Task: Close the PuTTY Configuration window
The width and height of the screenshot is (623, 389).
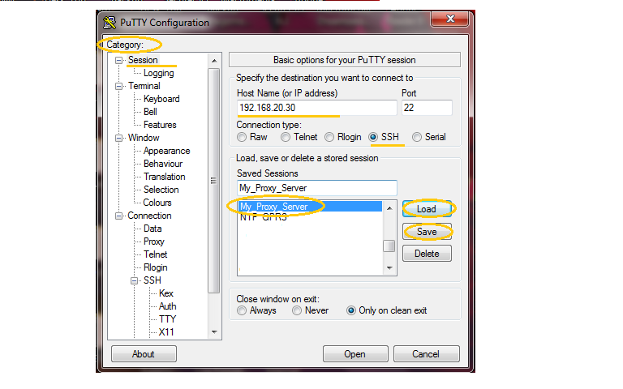Action: click(450, 19)
